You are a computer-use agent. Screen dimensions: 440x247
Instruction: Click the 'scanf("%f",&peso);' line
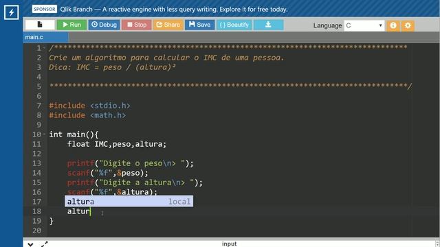(107, 173)
